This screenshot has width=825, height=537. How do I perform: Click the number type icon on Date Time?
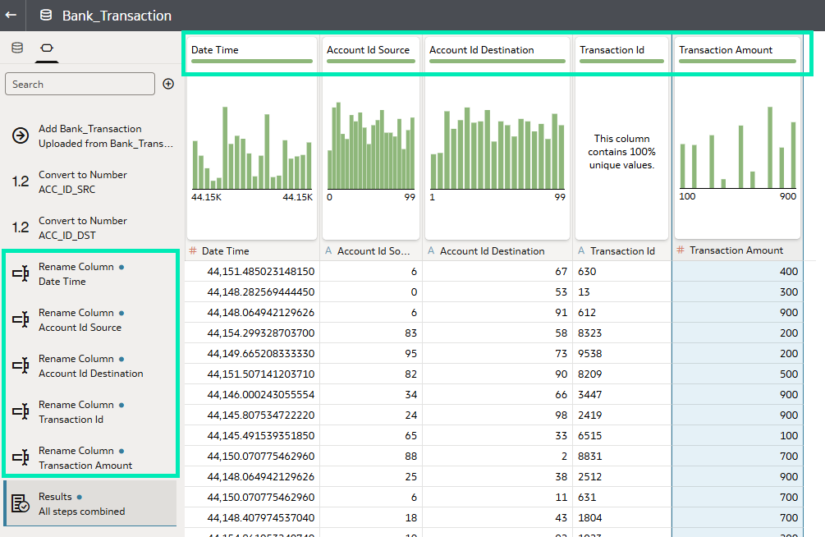tap(193, 251)
